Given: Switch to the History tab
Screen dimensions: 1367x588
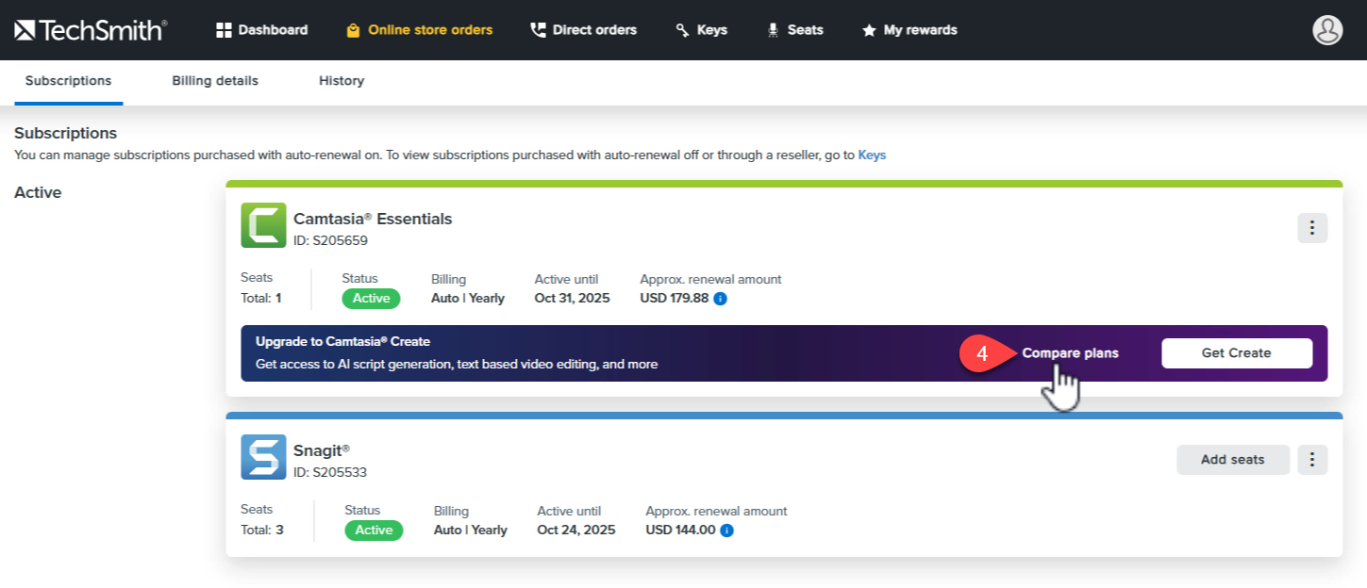Looking at the screenshot, I should (x=342, y=81).
